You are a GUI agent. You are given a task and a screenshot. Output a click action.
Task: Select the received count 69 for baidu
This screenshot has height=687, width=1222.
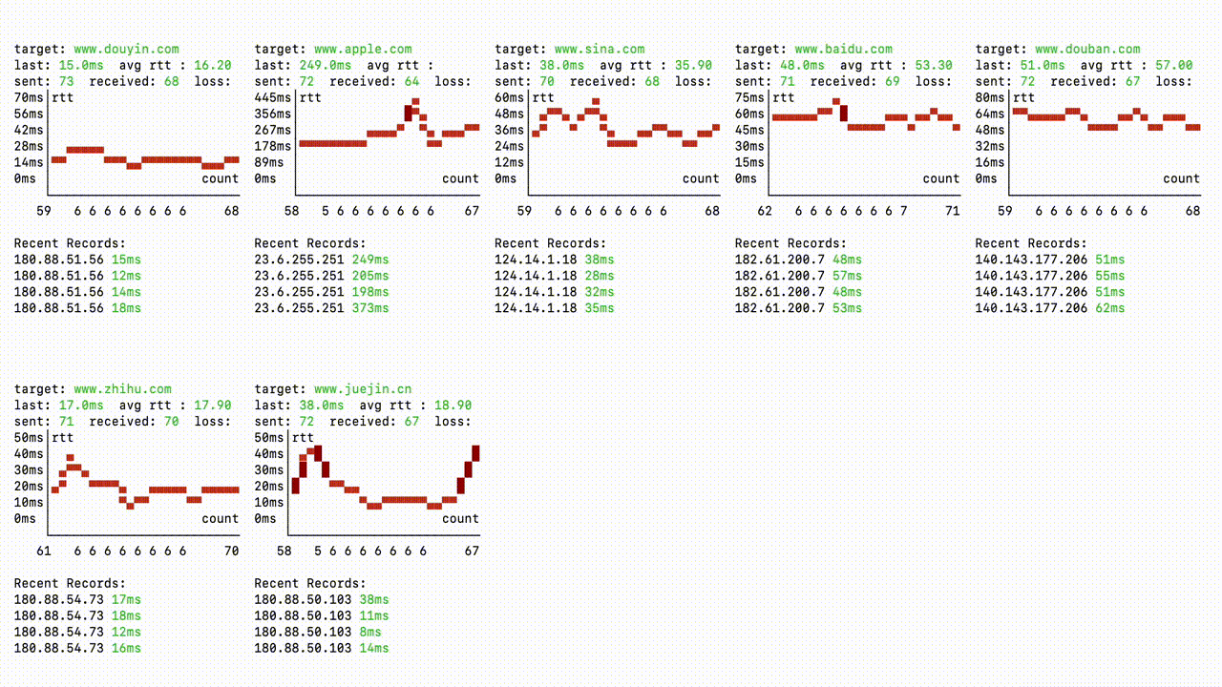coord(893,81)
